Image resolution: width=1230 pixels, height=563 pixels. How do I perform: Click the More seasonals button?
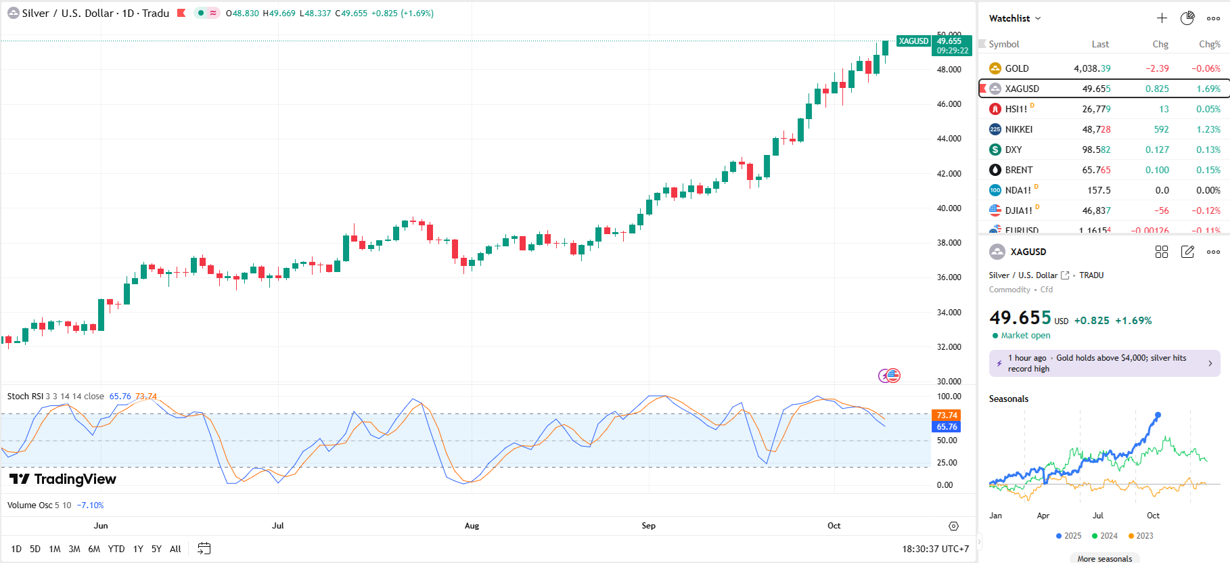click(1104, 558)
